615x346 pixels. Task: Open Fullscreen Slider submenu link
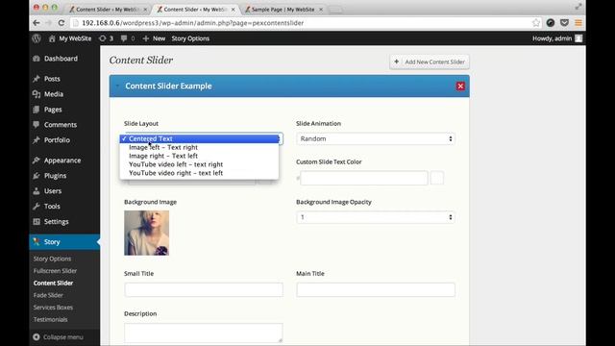(x=55, y=271)
